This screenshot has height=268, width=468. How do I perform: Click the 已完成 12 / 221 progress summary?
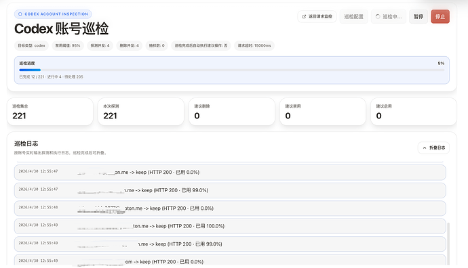51,77
